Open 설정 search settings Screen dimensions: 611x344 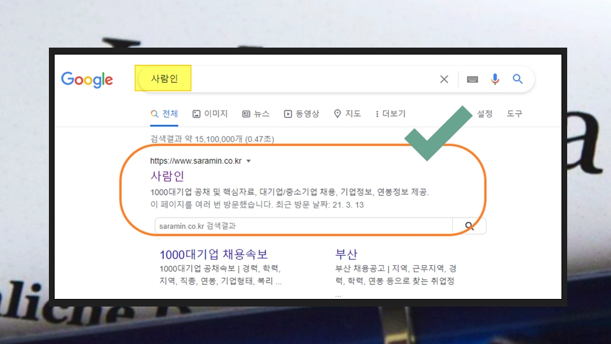(x=485, y=114)
